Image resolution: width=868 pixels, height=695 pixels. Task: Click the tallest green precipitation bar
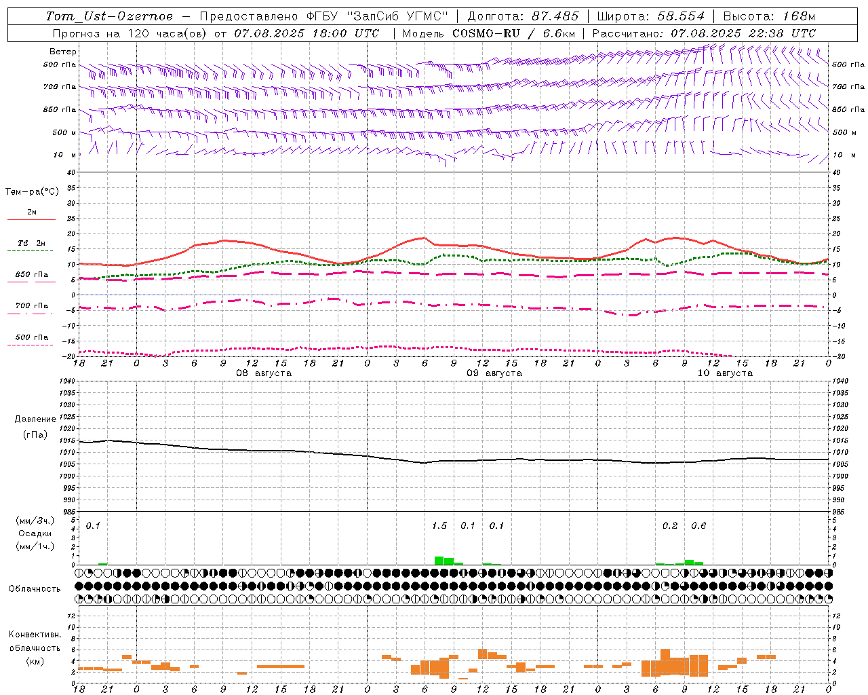point(439,561)
